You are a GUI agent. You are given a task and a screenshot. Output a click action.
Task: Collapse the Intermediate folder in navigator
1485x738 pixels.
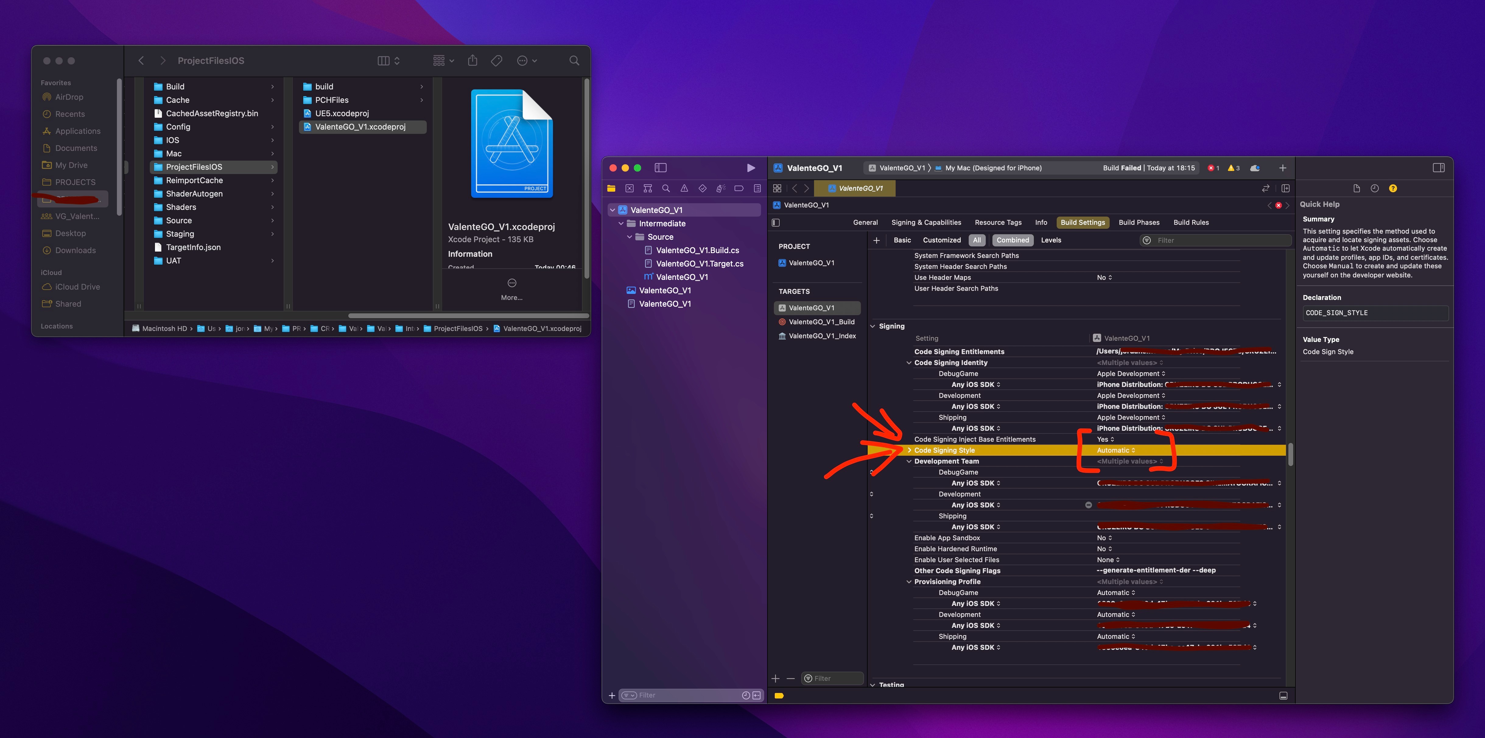[x=621, y=224]
